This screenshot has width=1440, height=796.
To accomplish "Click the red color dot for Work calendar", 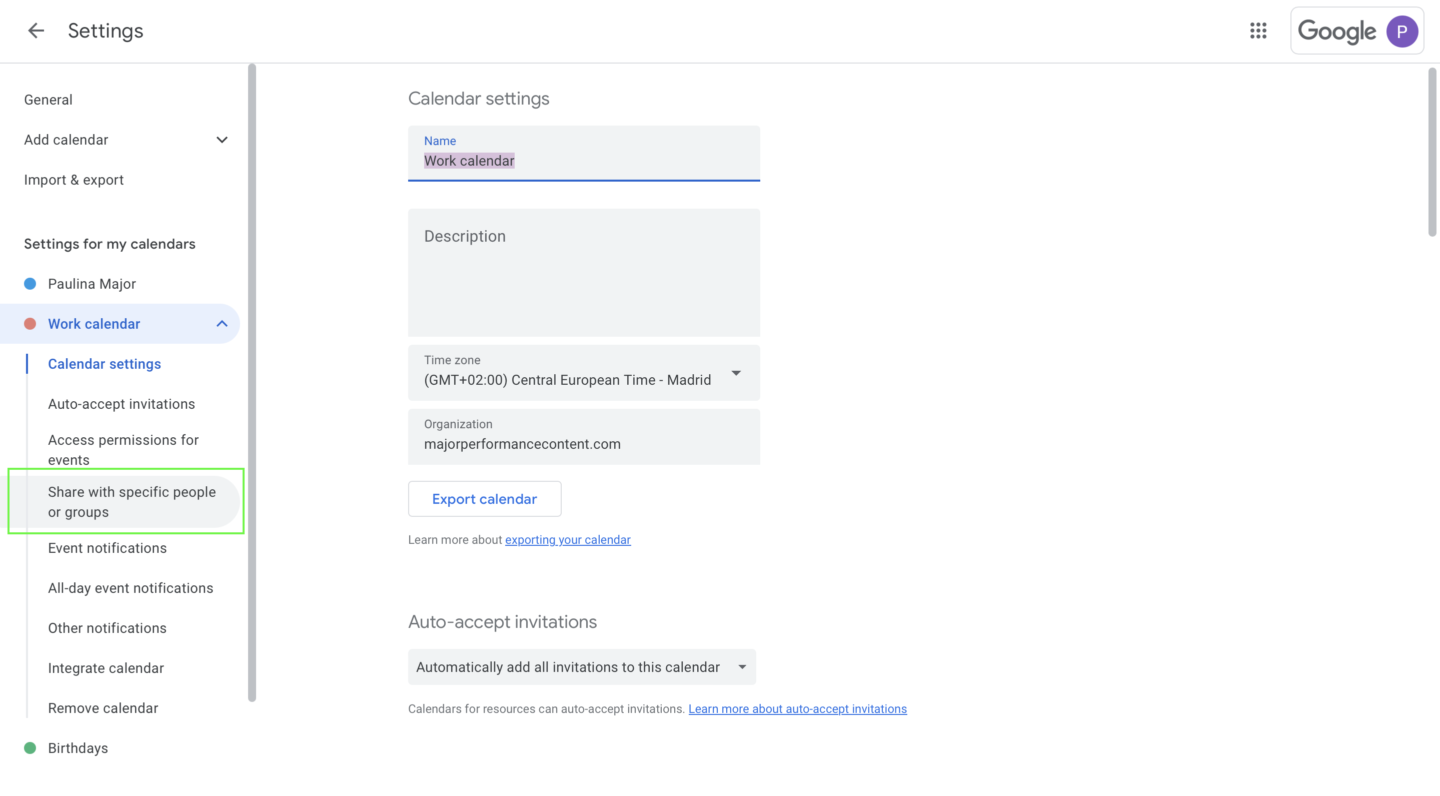I will (x=30, y=323).
